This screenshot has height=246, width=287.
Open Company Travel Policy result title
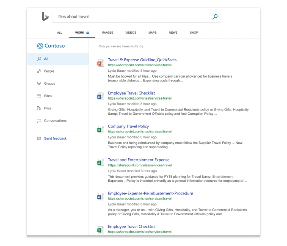click(128, 126)
